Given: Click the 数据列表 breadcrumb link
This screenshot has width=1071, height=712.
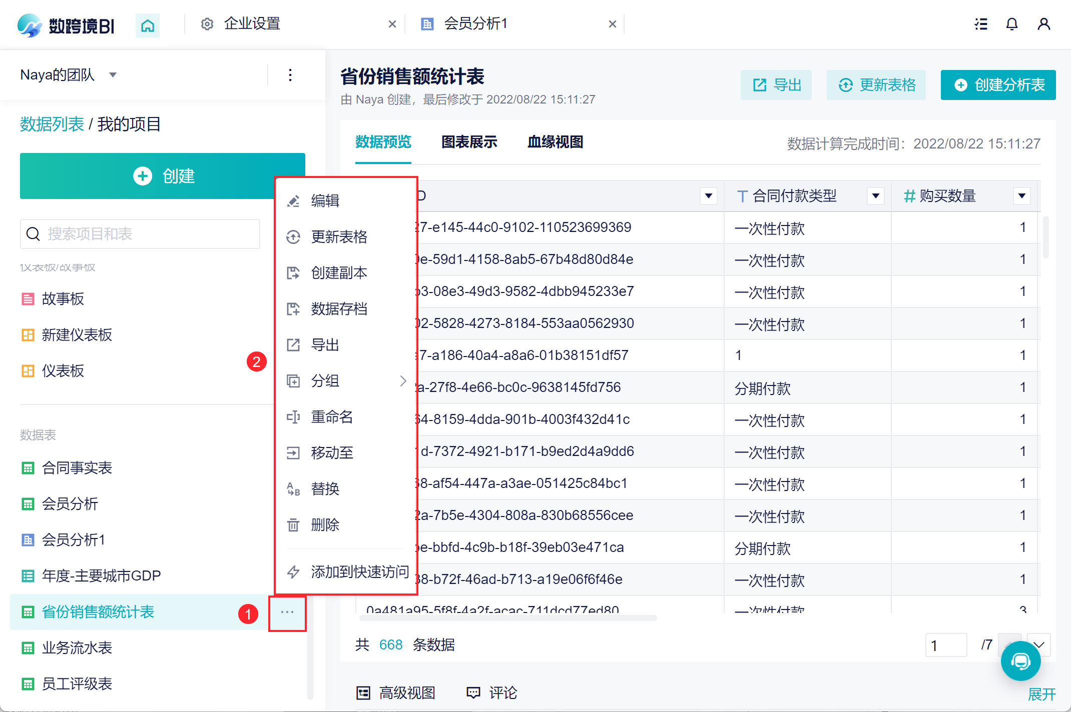Looking at the screenshot, I should pos(52,124).
